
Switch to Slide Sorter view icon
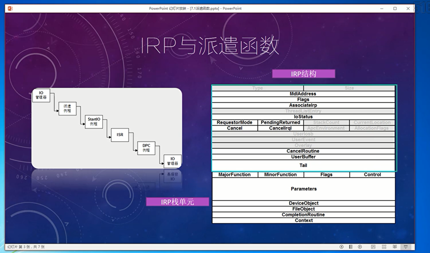384,247
